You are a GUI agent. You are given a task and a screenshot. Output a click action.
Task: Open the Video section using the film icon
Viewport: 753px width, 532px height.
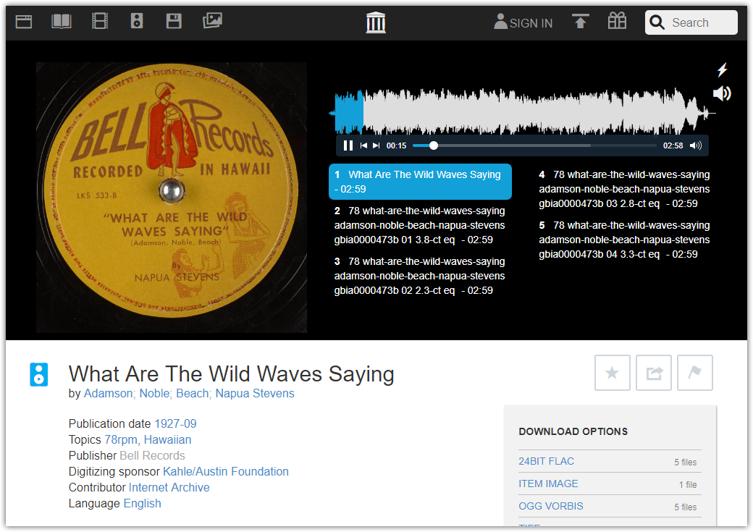pyautogui.click(x=99, y=21)
